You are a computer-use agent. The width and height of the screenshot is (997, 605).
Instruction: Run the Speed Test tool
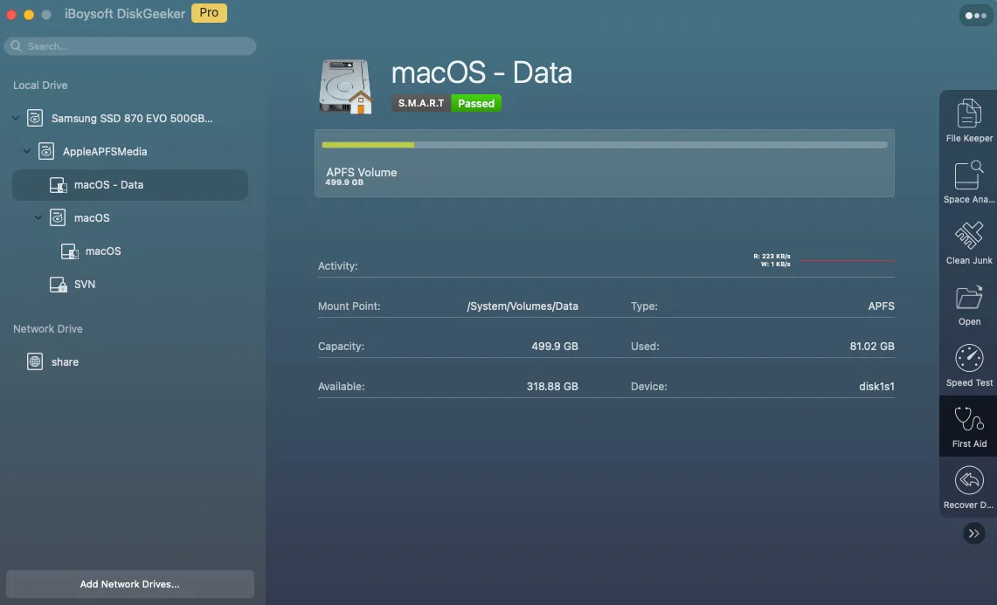[968, 366]
